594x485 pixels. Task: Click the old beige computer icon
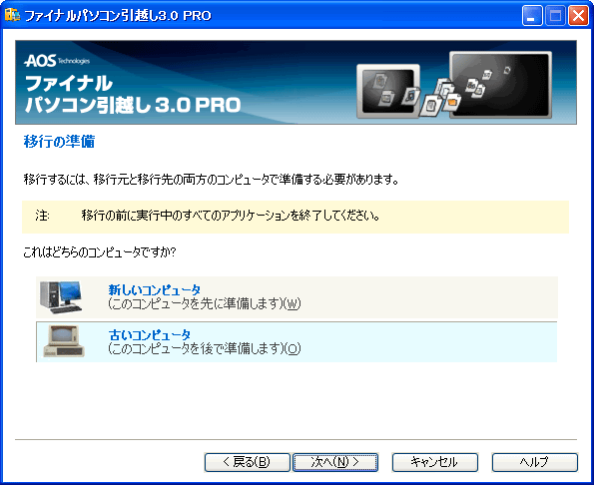[x=64, y=341]
